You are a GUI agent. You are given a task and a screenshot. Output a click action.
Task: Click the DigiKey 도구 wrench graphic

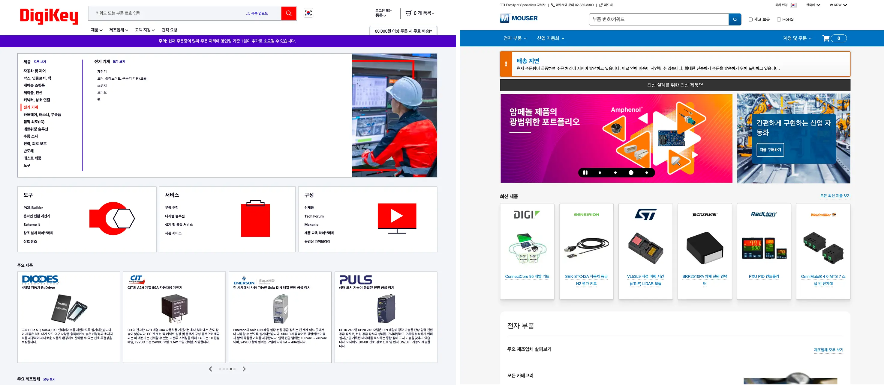click(x=112, y=219)
